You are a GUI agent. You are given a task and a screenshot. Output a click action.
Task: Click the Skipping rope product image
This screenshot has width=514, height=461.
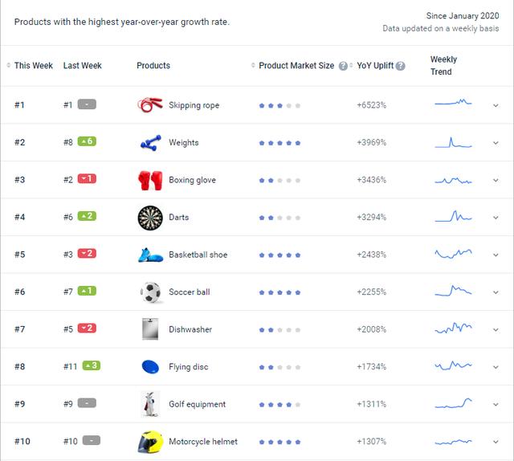coord(150,105)
